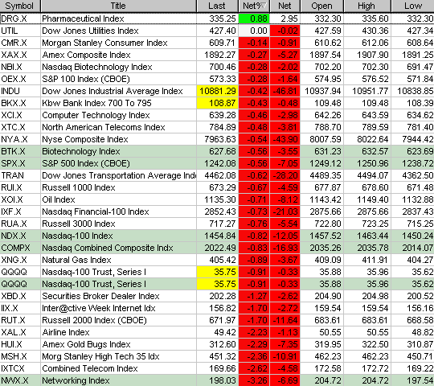Click the NWX.X Networking Index row
The width and height of the screenshot is (434, 386).
[x=217, y=380]
